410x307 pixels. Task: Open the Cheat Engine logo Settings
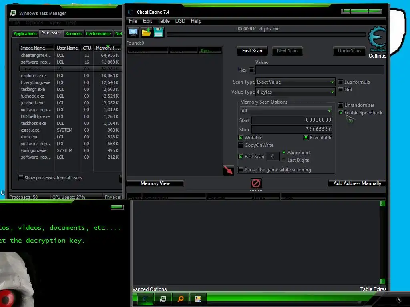[x=377, y=42]
